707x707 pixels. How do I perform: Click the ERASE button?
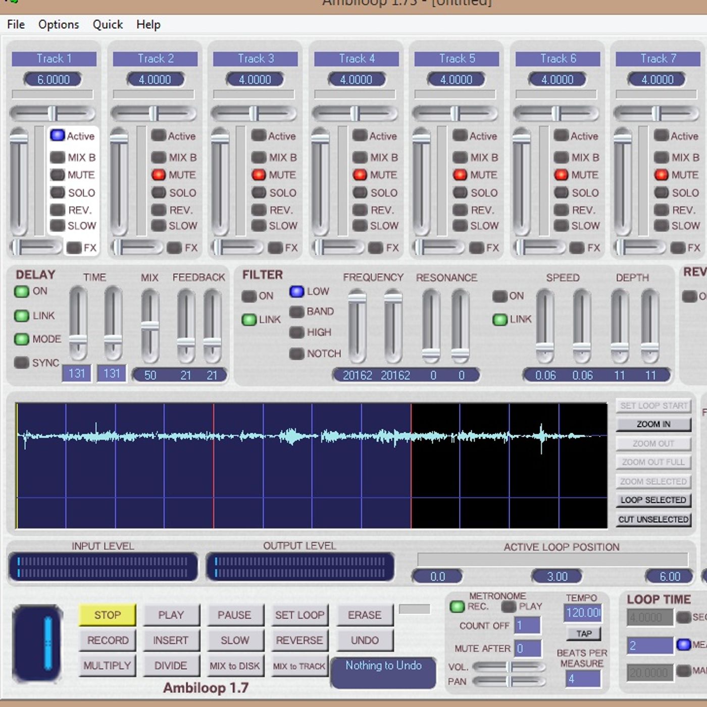tap(365, 615)
